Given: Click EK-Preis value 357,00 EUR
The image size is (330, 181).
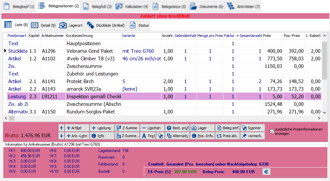Looking at the screenshot, I should pyautogui.click(x=185, y=172).
